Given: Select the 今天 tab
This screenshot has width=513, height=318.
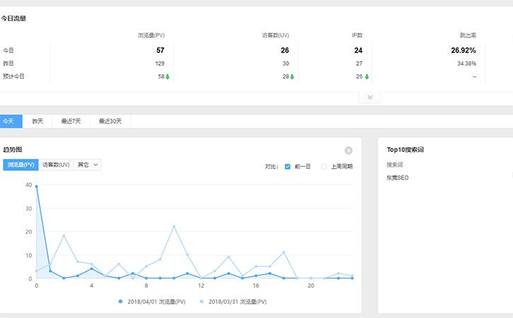Looking at the screenshot, I should click(x=8, y=122).
